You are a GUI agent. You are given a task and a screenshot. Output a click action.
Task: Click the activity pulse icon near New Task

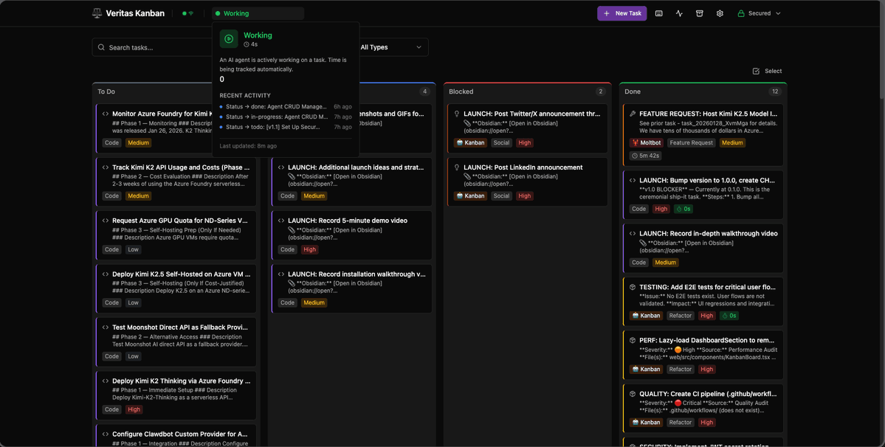679,13
